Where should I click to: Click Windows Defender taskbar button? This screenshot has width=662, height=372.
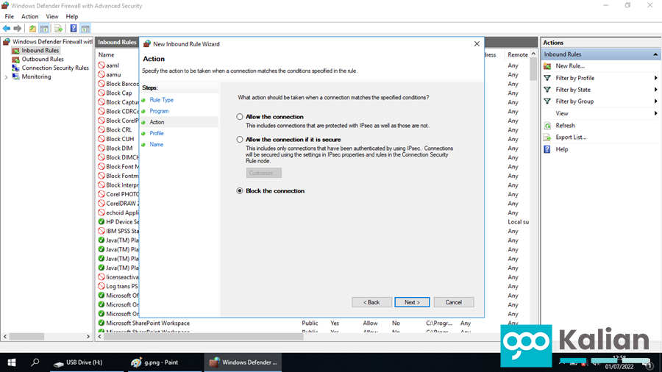point(243,362)
